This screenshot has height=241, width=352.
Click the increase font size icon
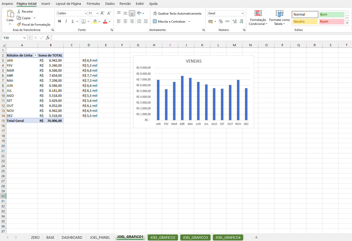pyautogui.click(x=102, y=13)
